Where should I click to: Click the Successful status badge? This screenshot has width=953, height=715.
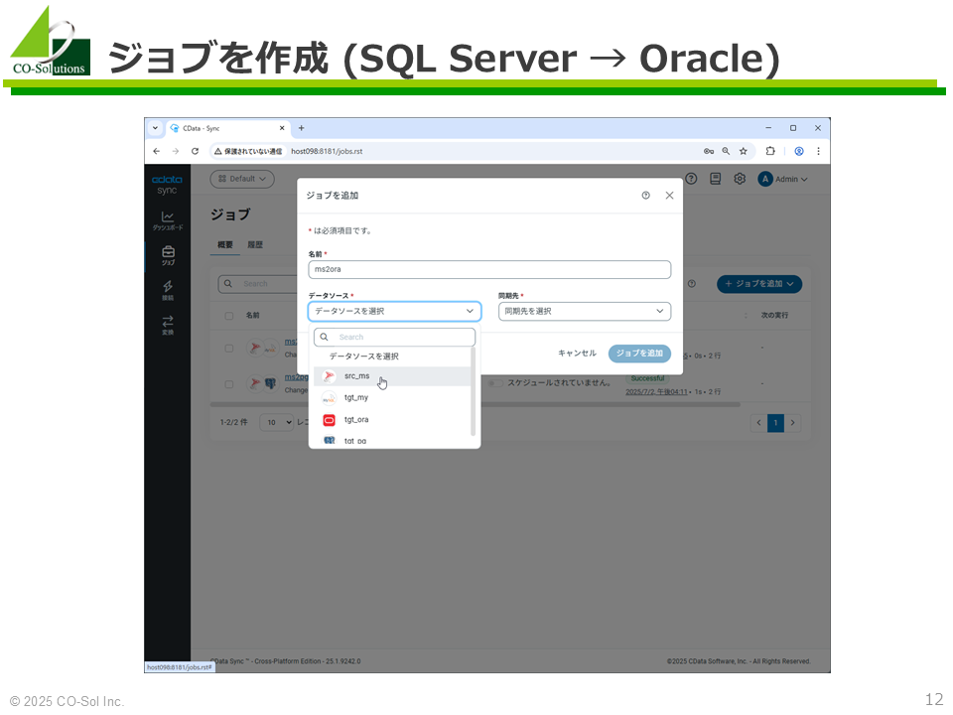pos(647,378)
